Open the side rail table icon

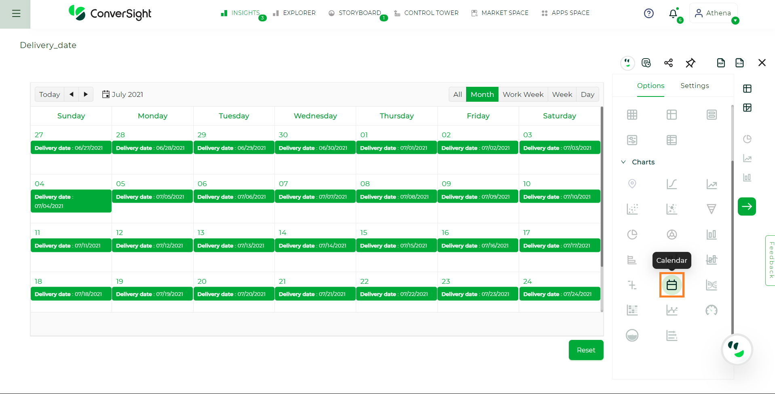[747, 88]
